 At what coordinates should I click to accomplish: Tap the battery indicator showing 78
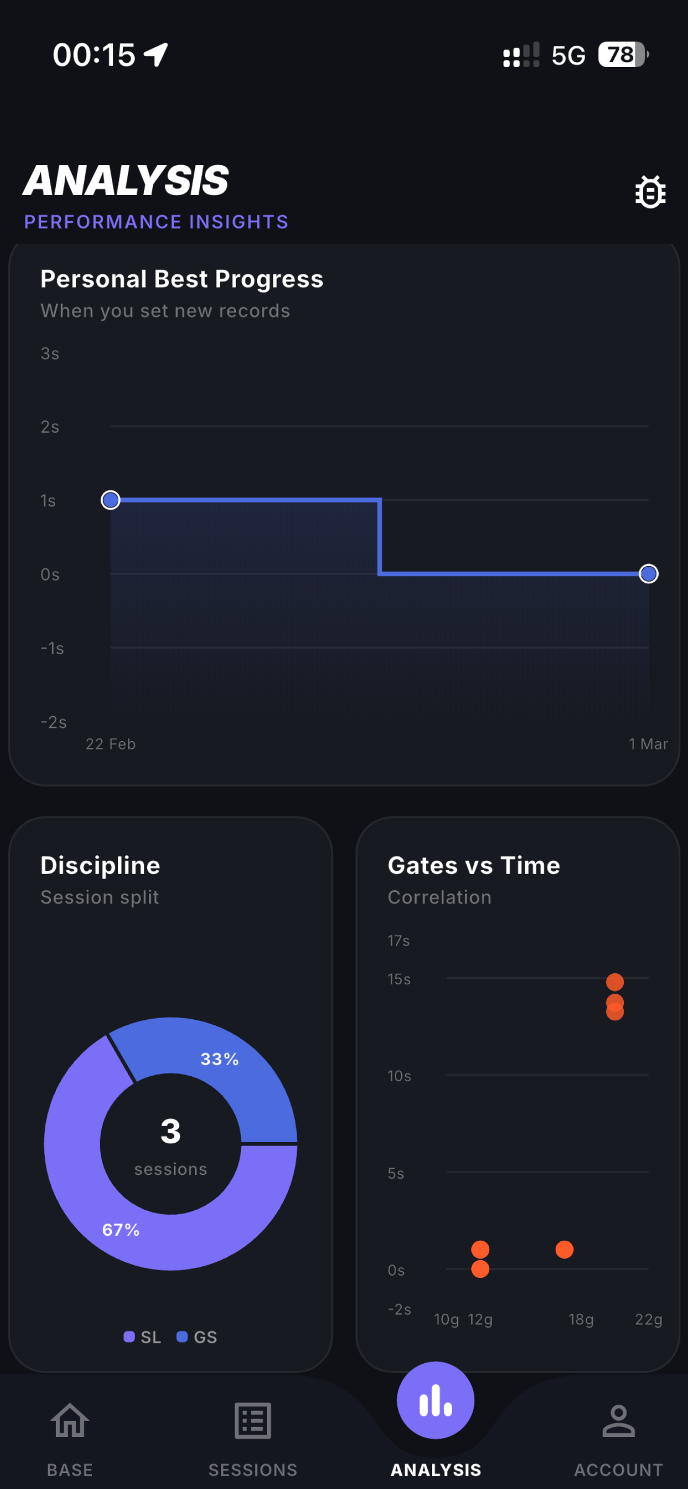point(623,55)
